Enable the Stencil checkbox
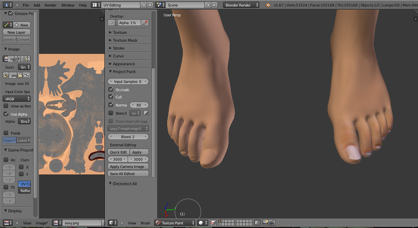Viewport: 418px width, 228px height. click(111, 113)
